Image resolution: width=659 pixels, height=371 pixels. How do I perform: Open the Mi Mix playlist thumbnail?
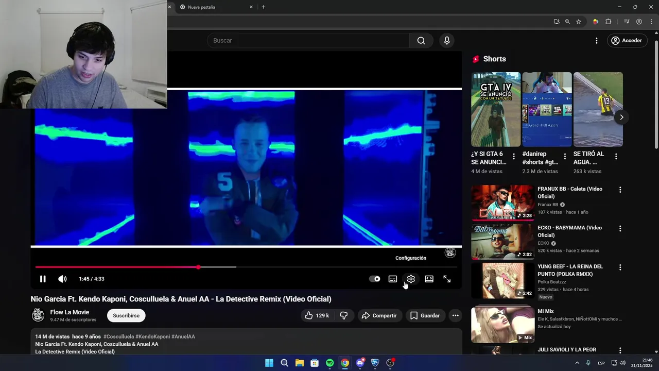click(502, 324)
